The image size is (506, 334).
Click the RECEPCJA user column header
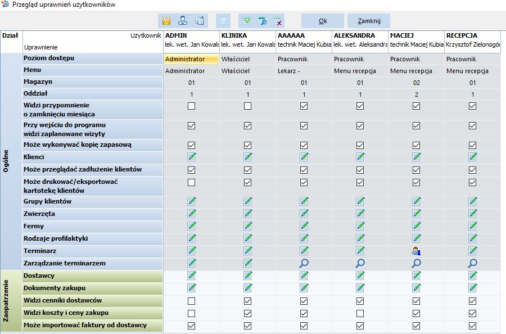coord(472,42)
